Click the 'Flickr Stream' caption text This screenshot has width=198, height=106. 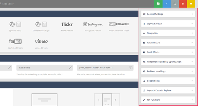coord(67,31)
